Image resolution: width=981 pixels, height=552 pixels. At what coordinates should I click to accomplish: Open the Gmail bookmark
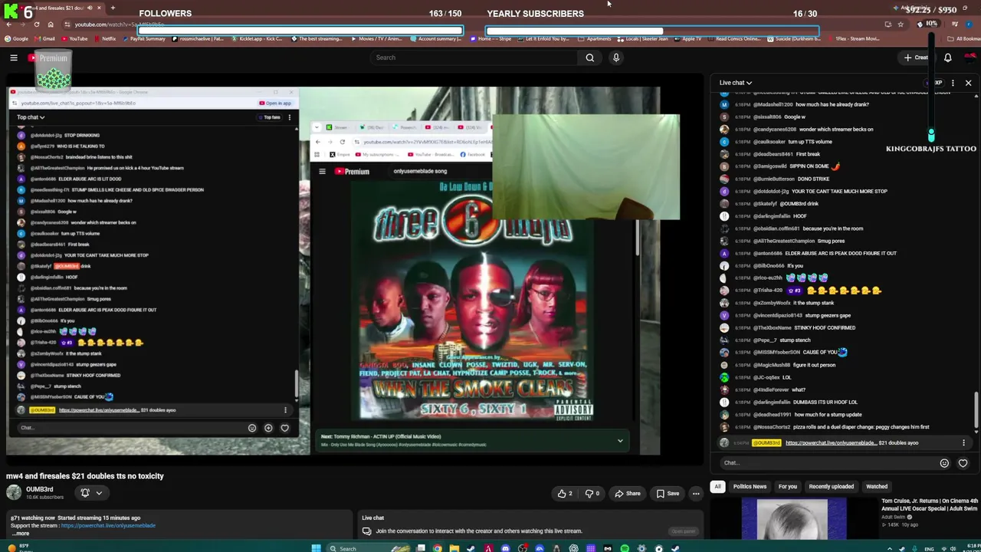pos(44,39)
